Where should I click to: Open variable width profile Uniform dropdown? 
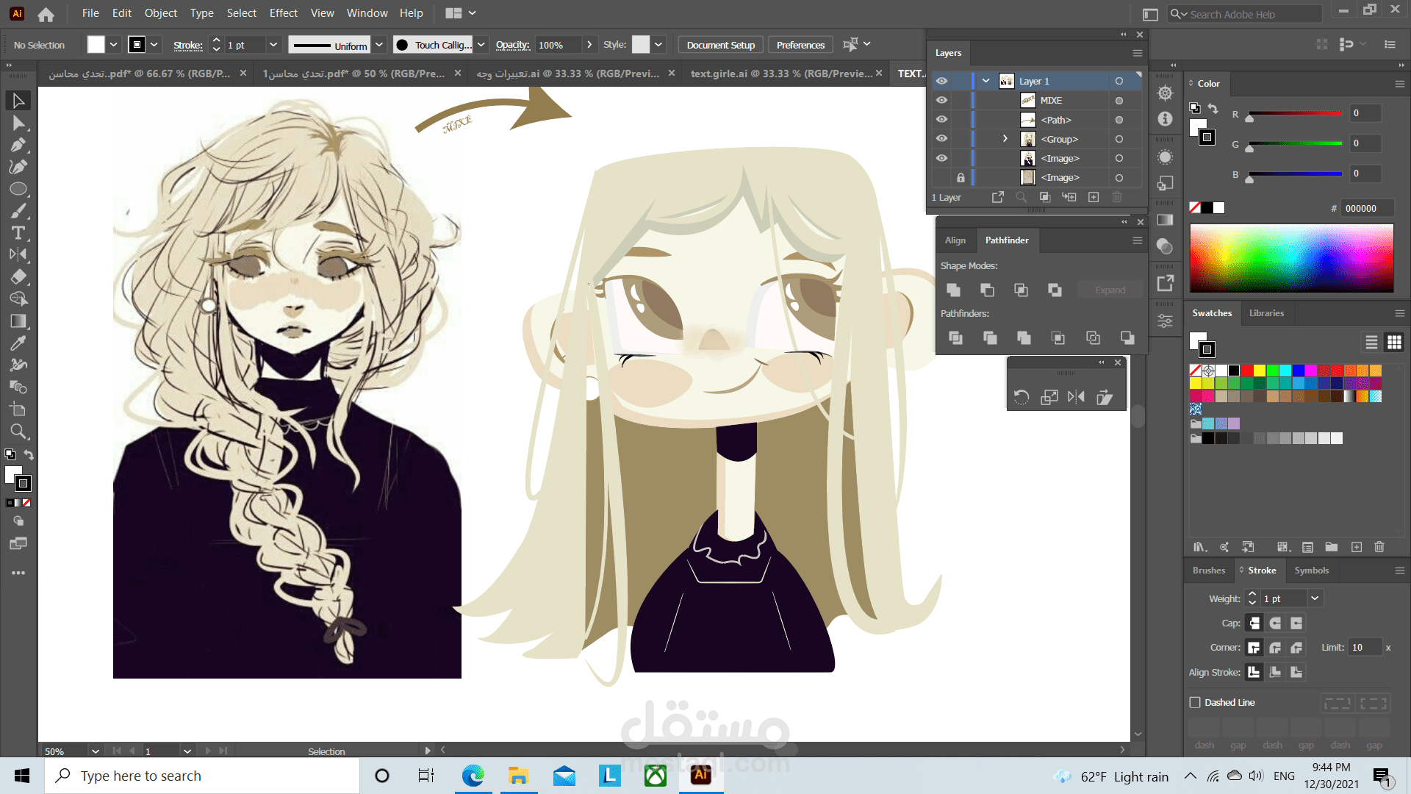click(x=379, y=45)
